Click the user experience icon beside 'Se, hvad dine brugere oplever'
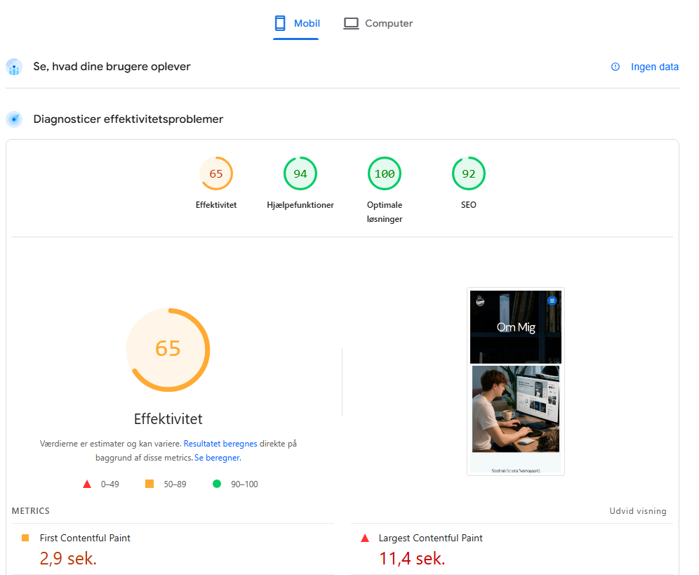Image resolution: width=699 pixels, height=575 pixels. (x=14, y=67)
